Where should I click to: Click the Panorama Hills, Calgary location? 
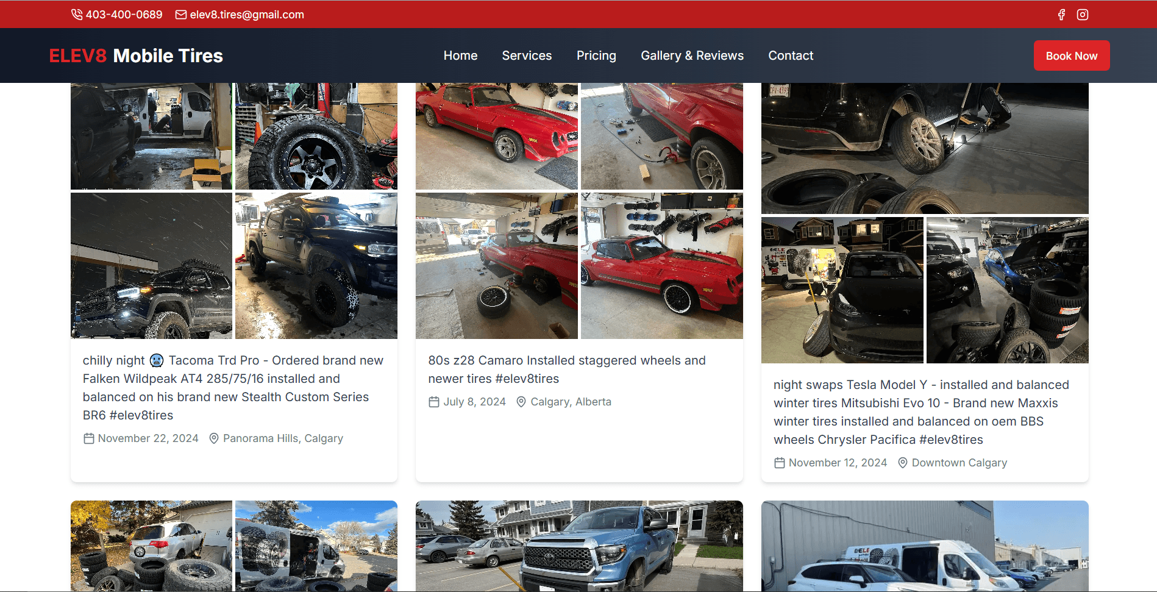pos(283,438)
